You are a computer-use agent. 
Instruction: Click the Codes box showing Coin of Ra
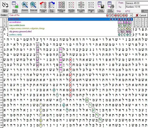(69, 15)
